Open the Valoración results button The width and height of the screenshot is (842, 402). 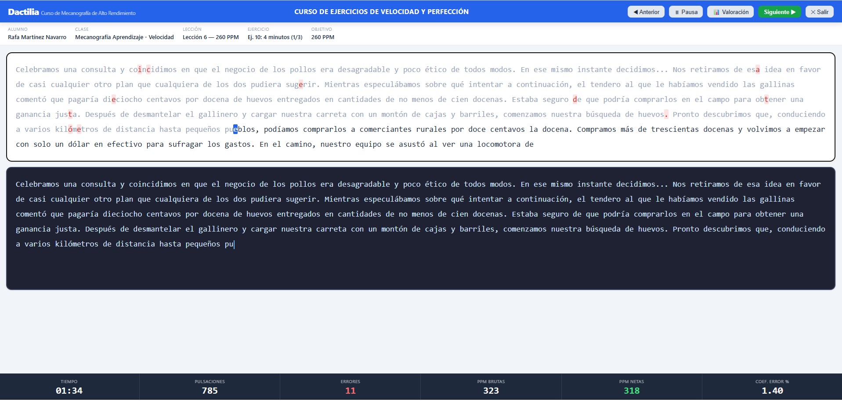(x=730, y=12)
